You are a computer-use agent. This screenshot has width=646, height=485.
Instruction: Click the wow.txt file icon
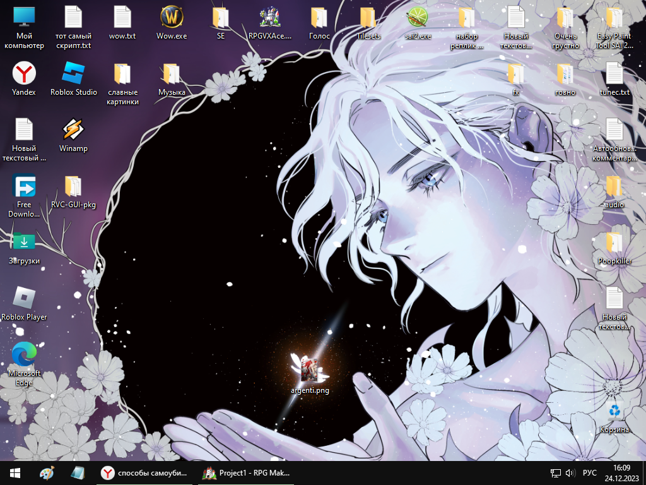[122, 23]
